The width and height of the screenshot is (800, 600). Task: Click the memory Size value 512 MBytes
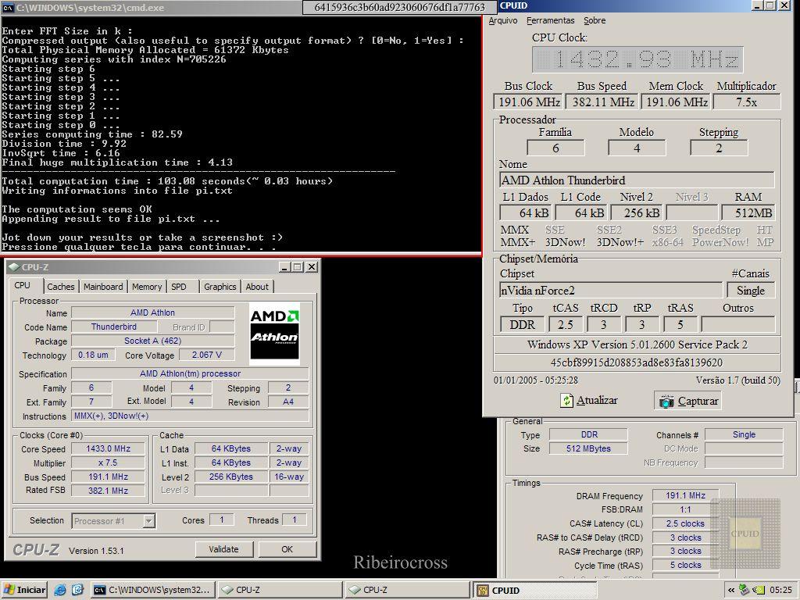(588, 448)
